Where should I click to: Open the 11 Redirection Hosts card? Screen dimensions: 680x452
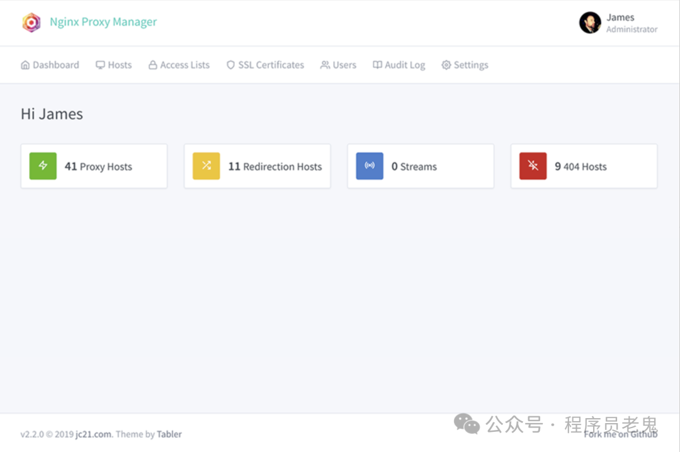[x=257, y=166]
